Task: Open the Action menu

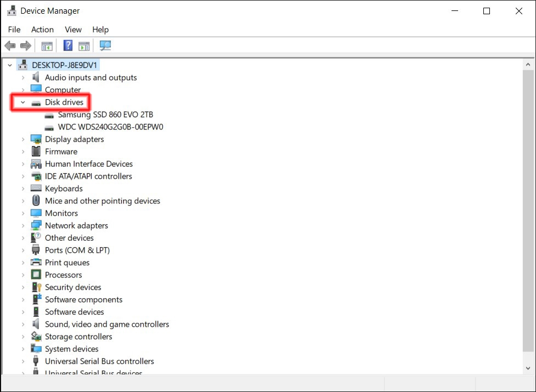Action: (42, 30)
